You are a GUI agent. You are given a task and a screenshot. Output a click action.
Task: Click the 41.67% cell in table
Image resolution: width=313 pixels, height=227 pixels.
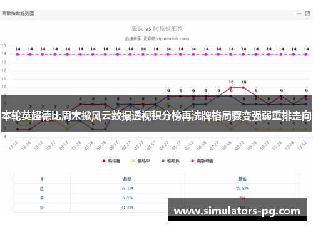click(x=128, y=208)
